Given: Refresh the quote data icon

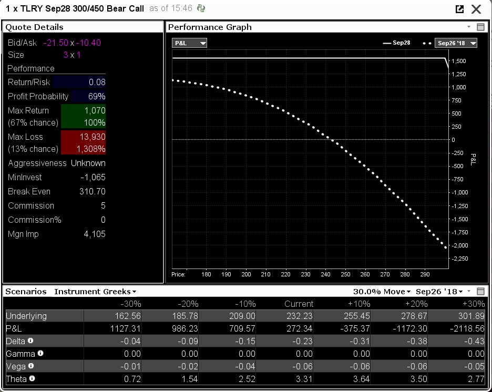Looking at the screenshot, I should tap(201, 8).
